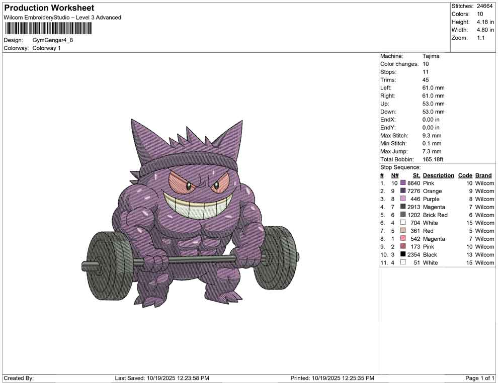Click the Machine value Tajima
Screen dimensions: 498x383
point(431,56)
